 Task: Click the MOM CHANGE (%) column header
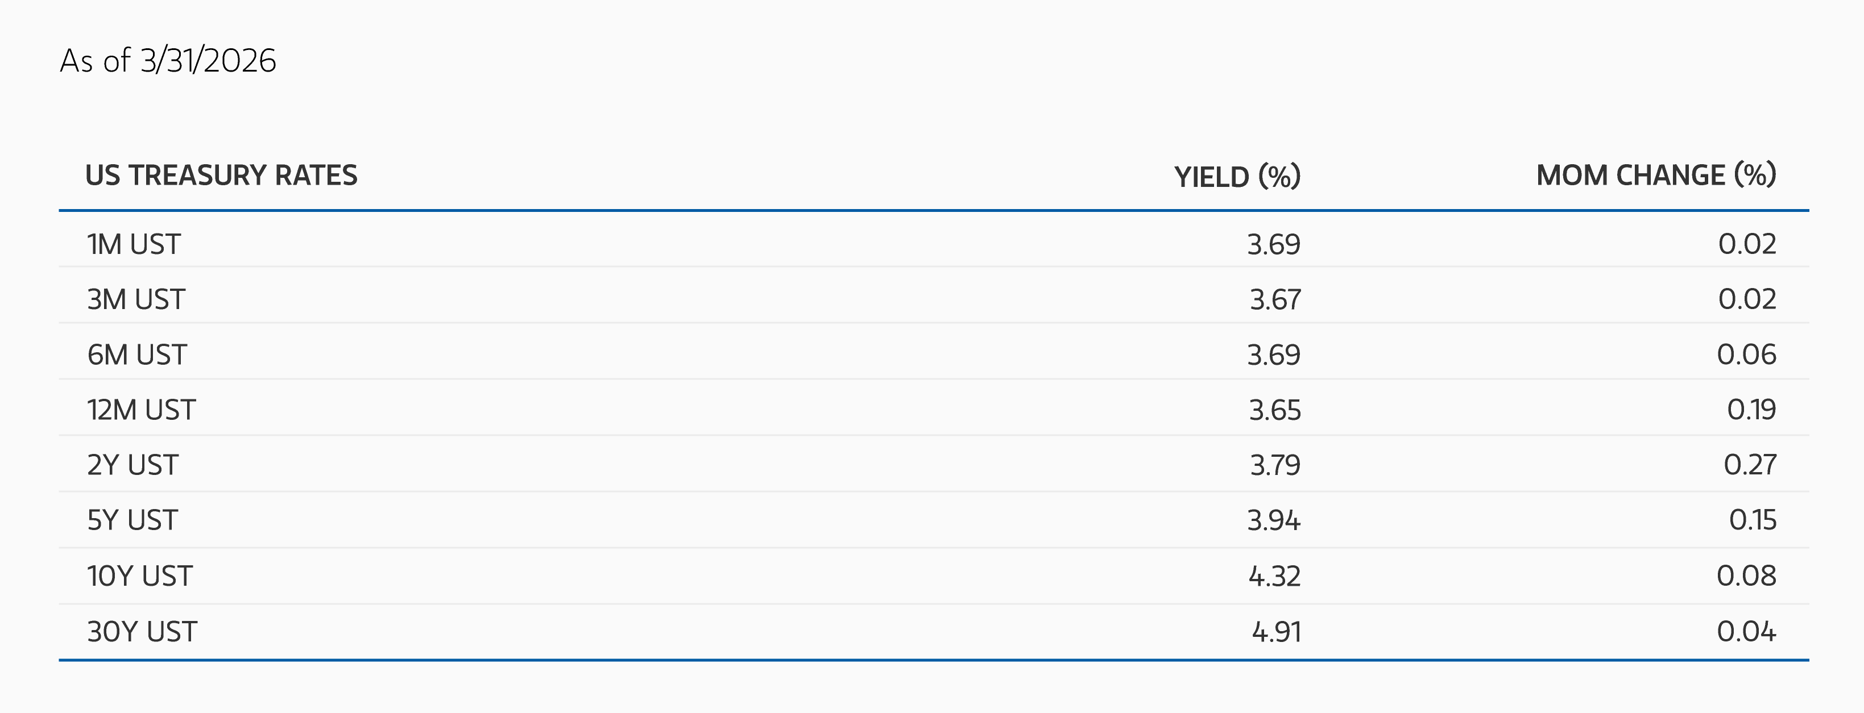coord(1656,176)
